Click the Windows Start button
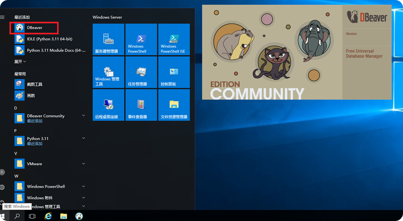This screenshot has height=221, width=403. pos(3,216)
